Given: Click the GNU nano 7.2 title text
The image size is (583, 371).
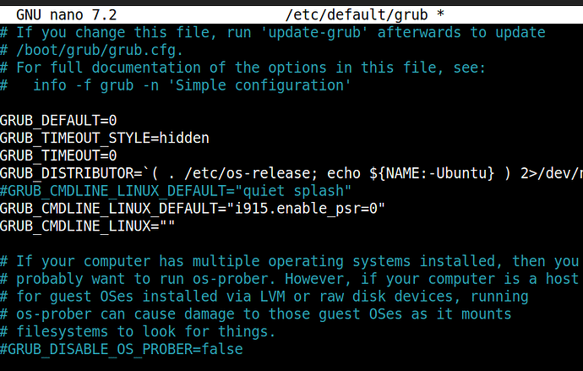Looking at the screenshot, I should click(x=67, y=15).
